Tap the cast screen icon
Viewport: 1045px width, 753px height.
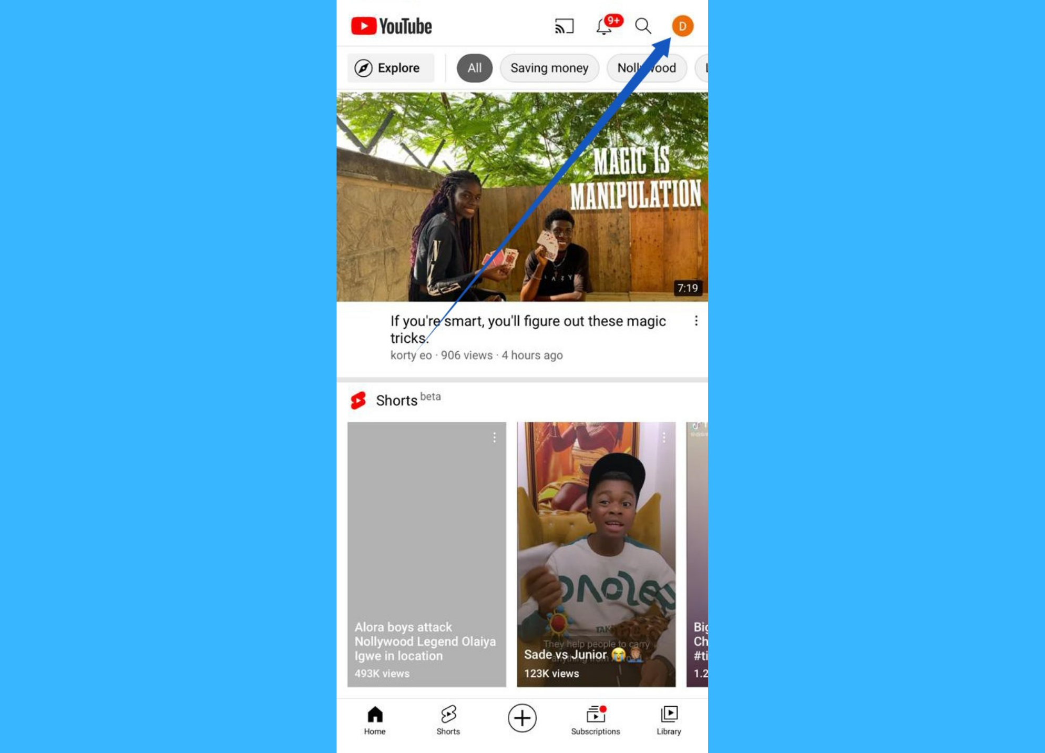[x=564, y=25]
